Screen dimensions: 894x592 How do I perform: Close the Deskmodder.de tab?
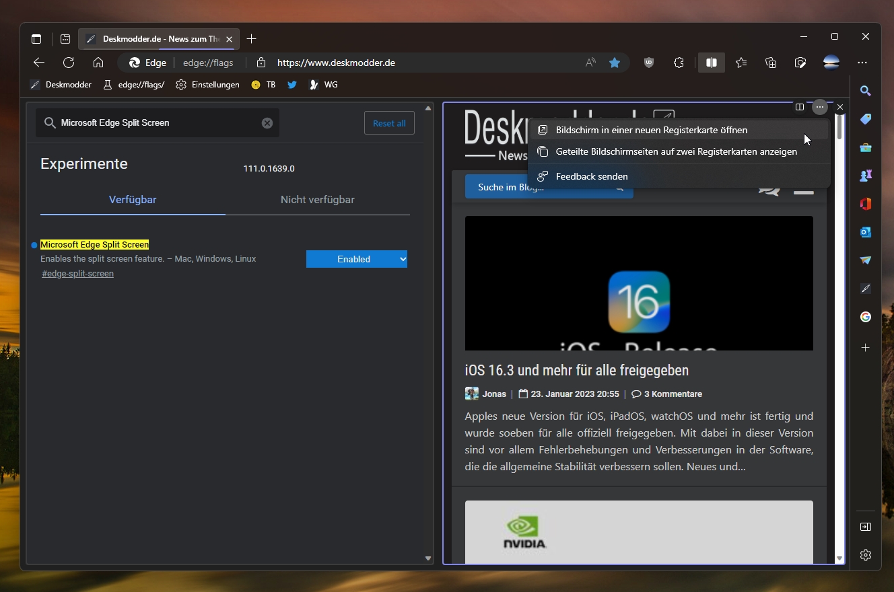point(229,39)
